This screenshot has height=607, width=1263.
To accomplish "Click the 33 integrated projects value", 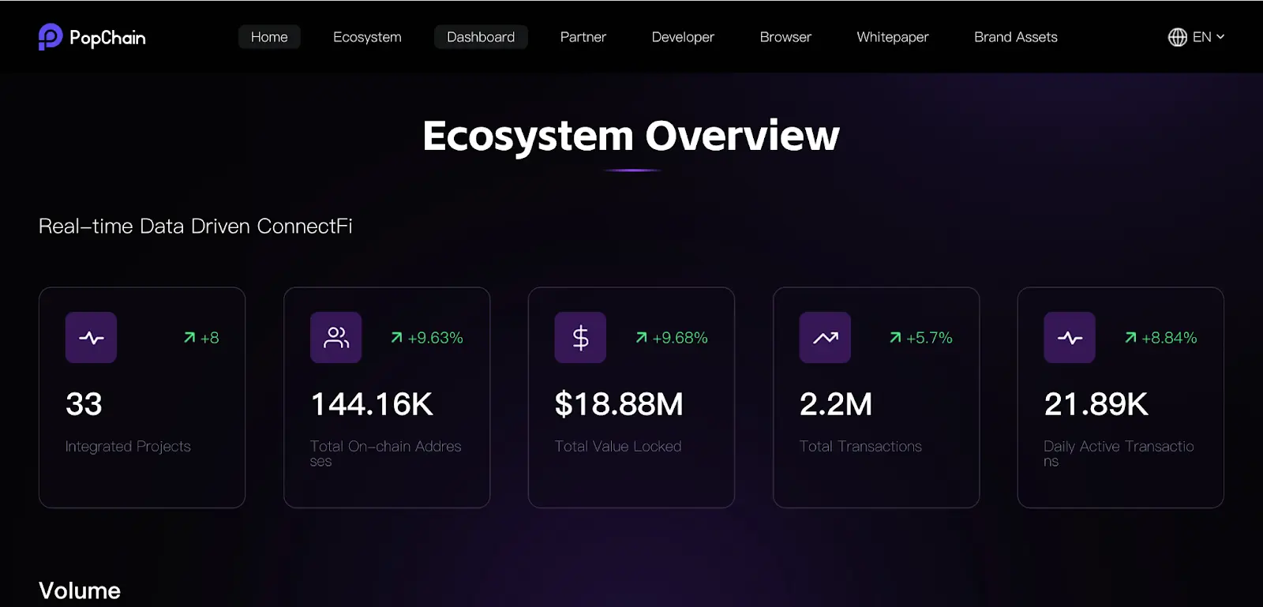I will 84,404.
